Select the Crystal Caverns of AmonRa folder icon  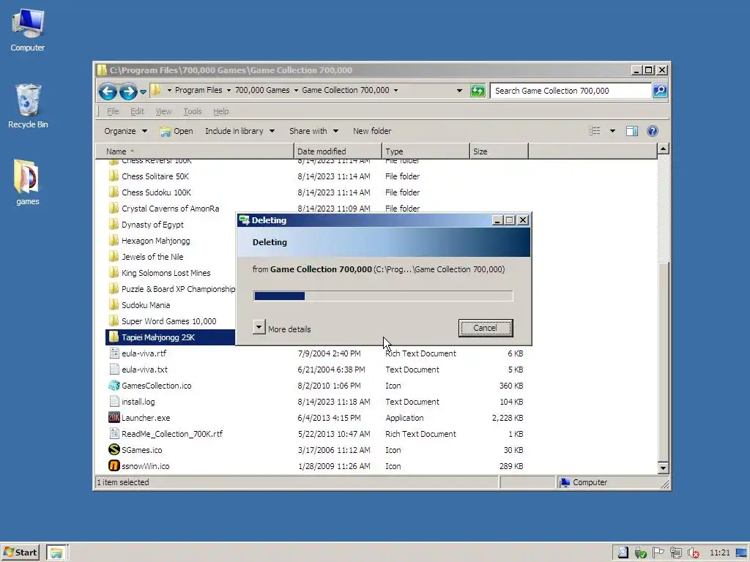pyautogui.click(x=114, y=209)
